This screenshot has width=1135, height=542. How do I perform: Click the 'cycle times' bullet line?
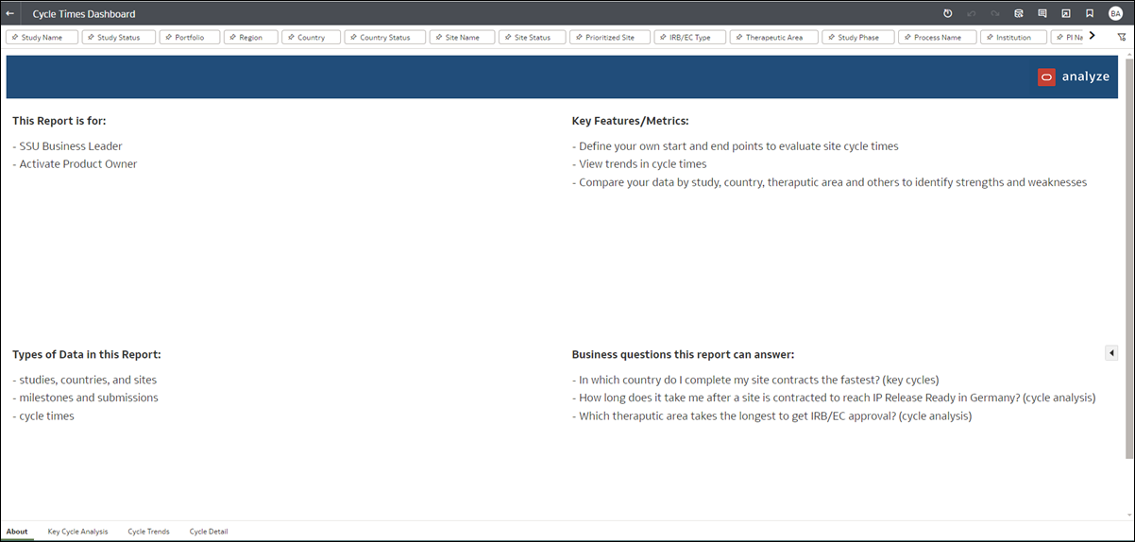(x=43, y=415)
